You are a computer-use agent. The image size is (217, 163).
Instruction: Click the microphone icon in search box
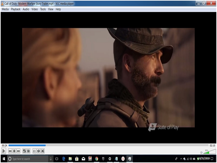click(51, 159)
